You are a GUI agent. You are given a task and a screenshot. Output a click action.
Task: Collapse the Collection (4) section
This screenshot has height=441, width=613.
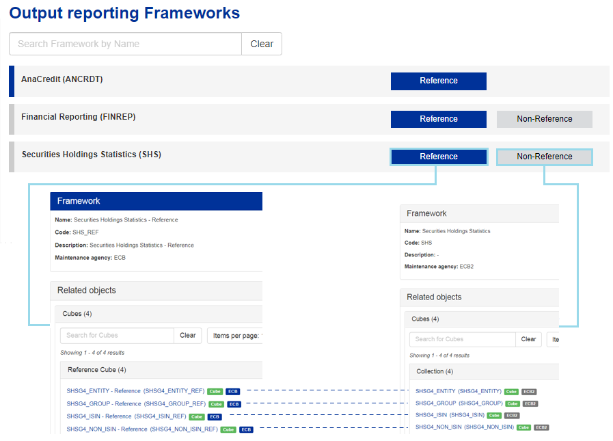click(435, 371)
